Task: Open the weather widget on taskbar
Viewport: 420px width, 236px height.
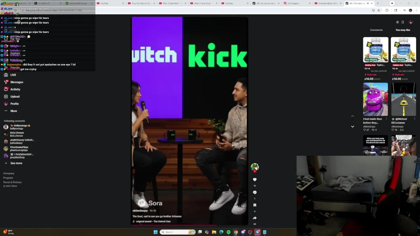Action: coord(8,232)
